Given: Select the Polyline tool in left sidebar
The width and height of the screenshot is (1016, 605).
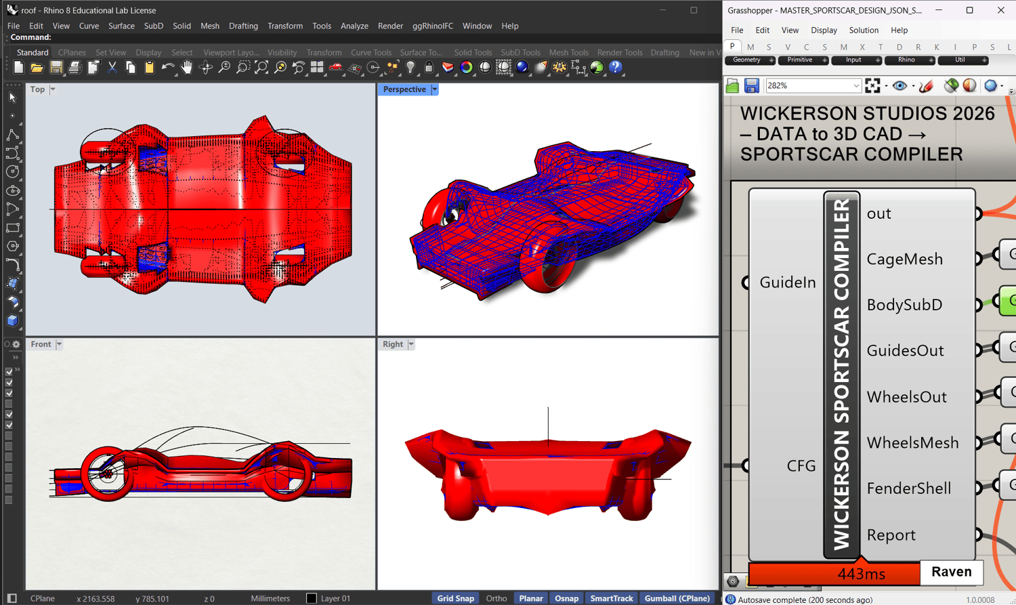Looking at the screenshot, I should pyautogui.click(x=12, y=135).
